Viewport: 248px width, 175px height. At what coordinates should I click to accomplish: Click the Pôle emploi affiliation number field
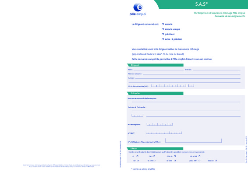(x=193, y=140)
